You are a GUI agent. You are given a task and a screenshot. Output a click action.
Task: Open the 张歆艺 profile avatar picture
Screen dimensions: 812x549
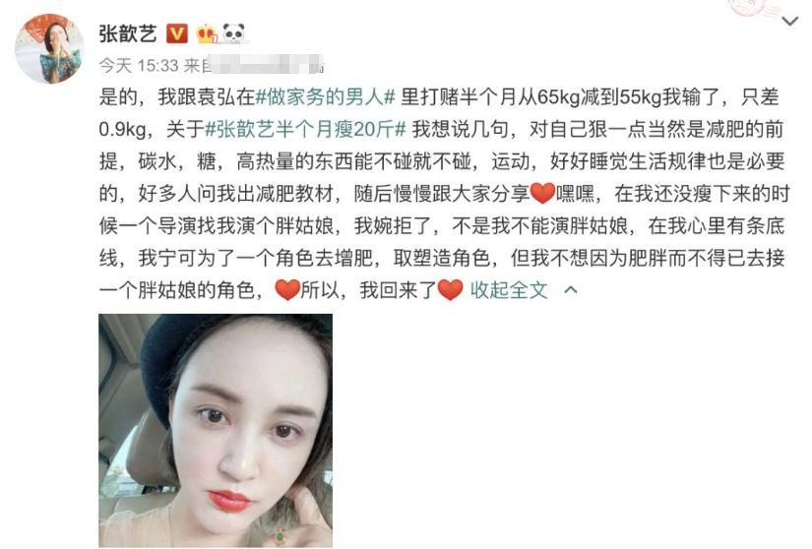(x=49, y=48)
